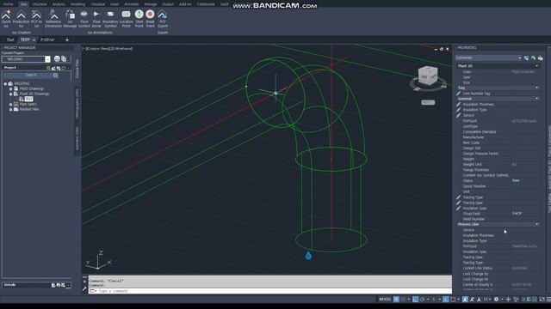Image resolution: width=551 pixels, height=309 pixels.
Task: Toggle polar tracking in status bar
Action: click(x=422, y=300)
